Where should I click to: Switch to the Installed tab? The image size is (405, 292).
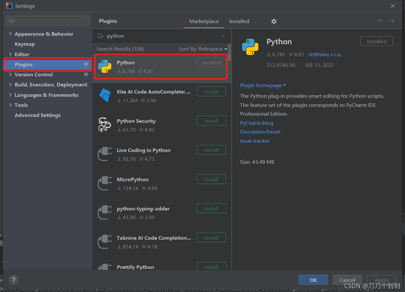239,21
